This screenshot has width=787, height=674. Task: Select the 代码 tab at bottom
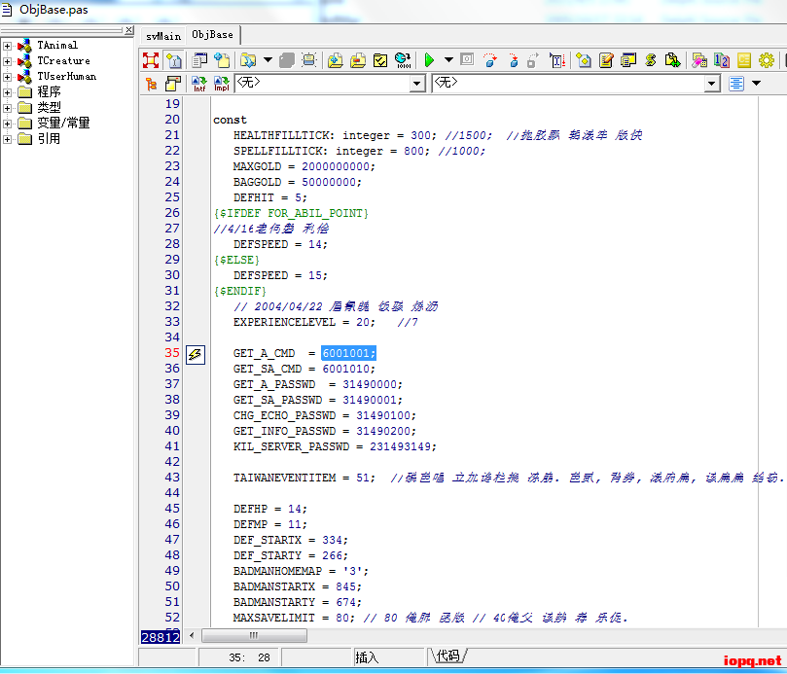point(447,656)
